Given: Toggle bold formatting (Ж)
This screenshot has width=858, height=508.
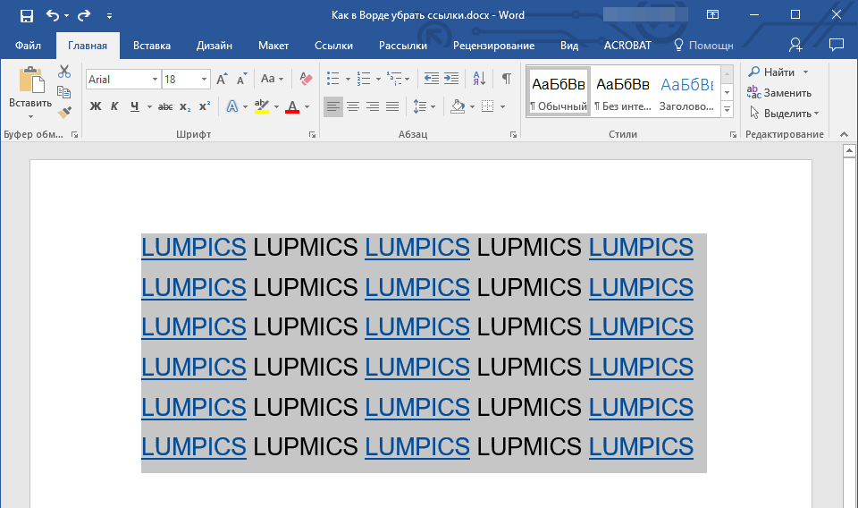Looking at the screenshot, I should tap(96, 106).
